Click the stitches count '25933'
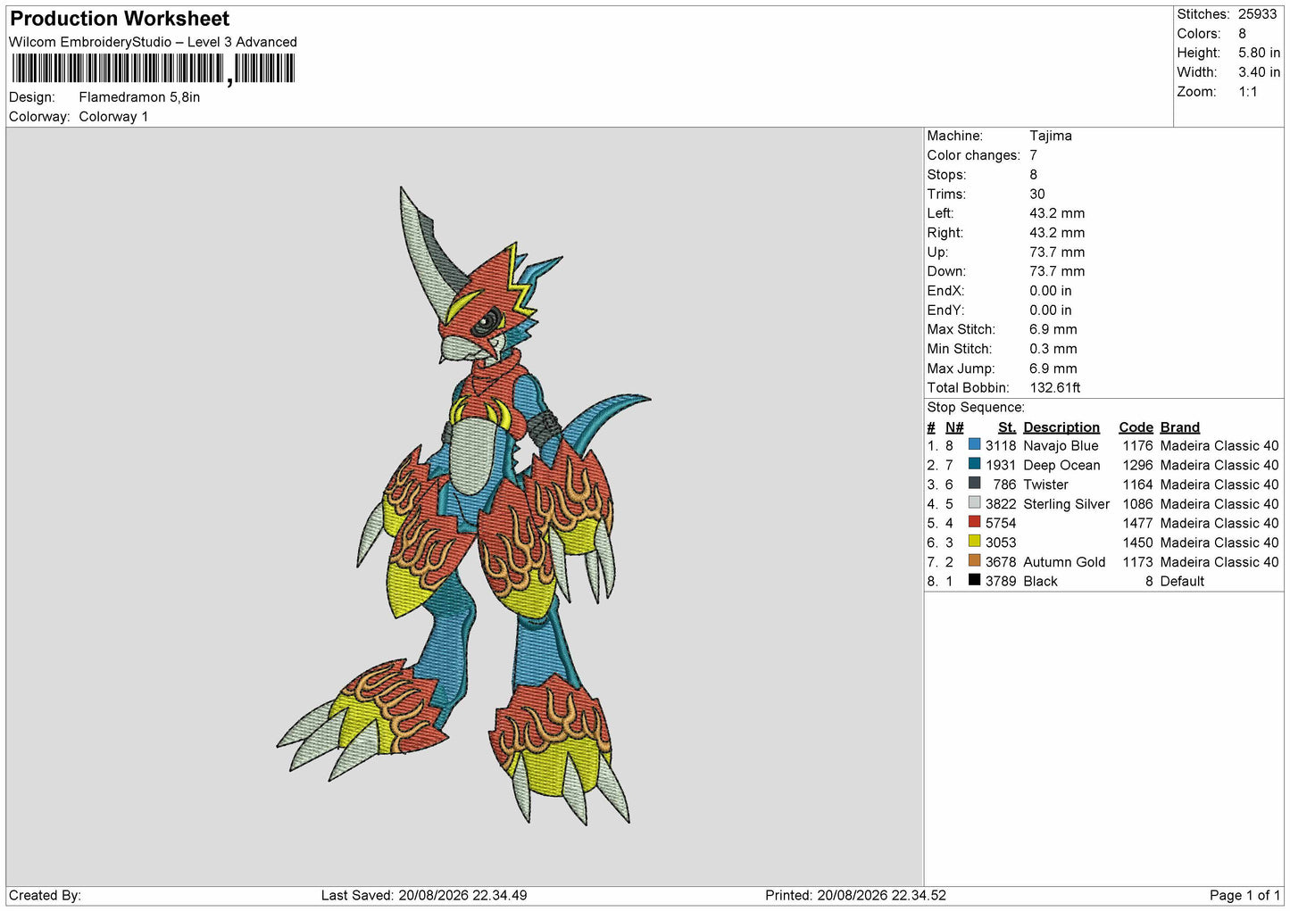 tap(1257, 14)
